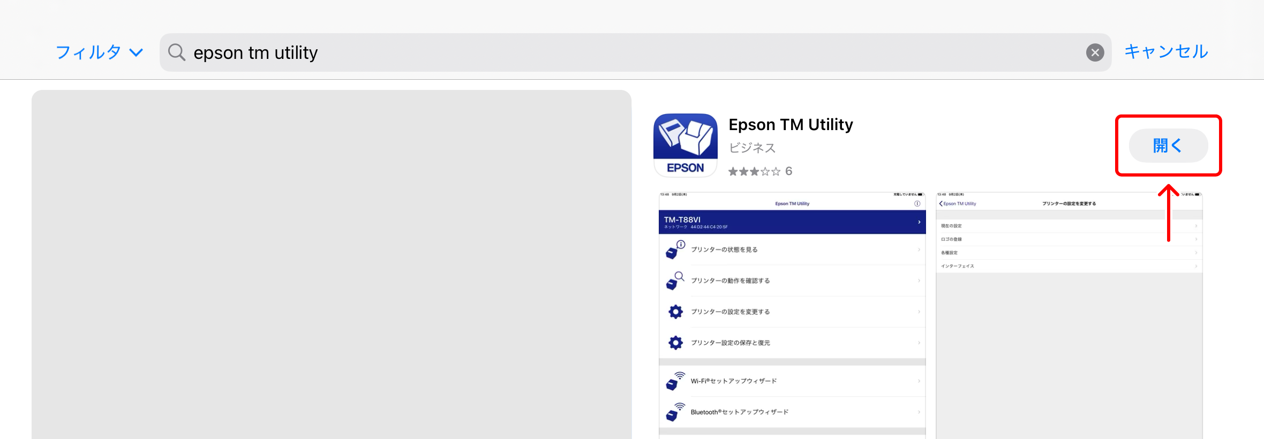Click the Bluetooth setup wizard icon

click(675, 412)
